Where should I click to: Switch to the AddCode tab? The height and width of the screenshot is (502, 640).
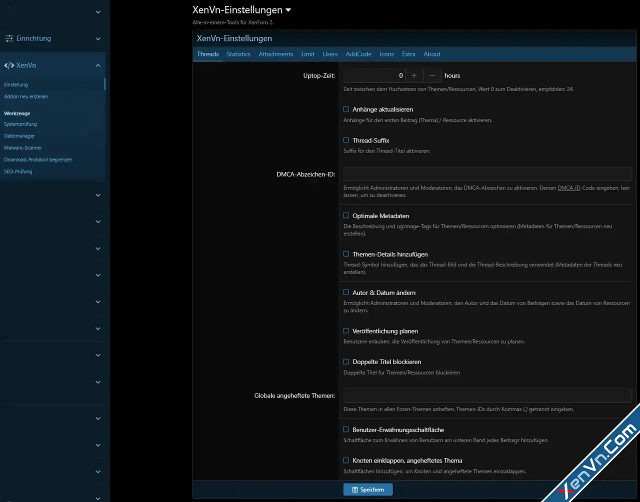(x=358, y=54)
